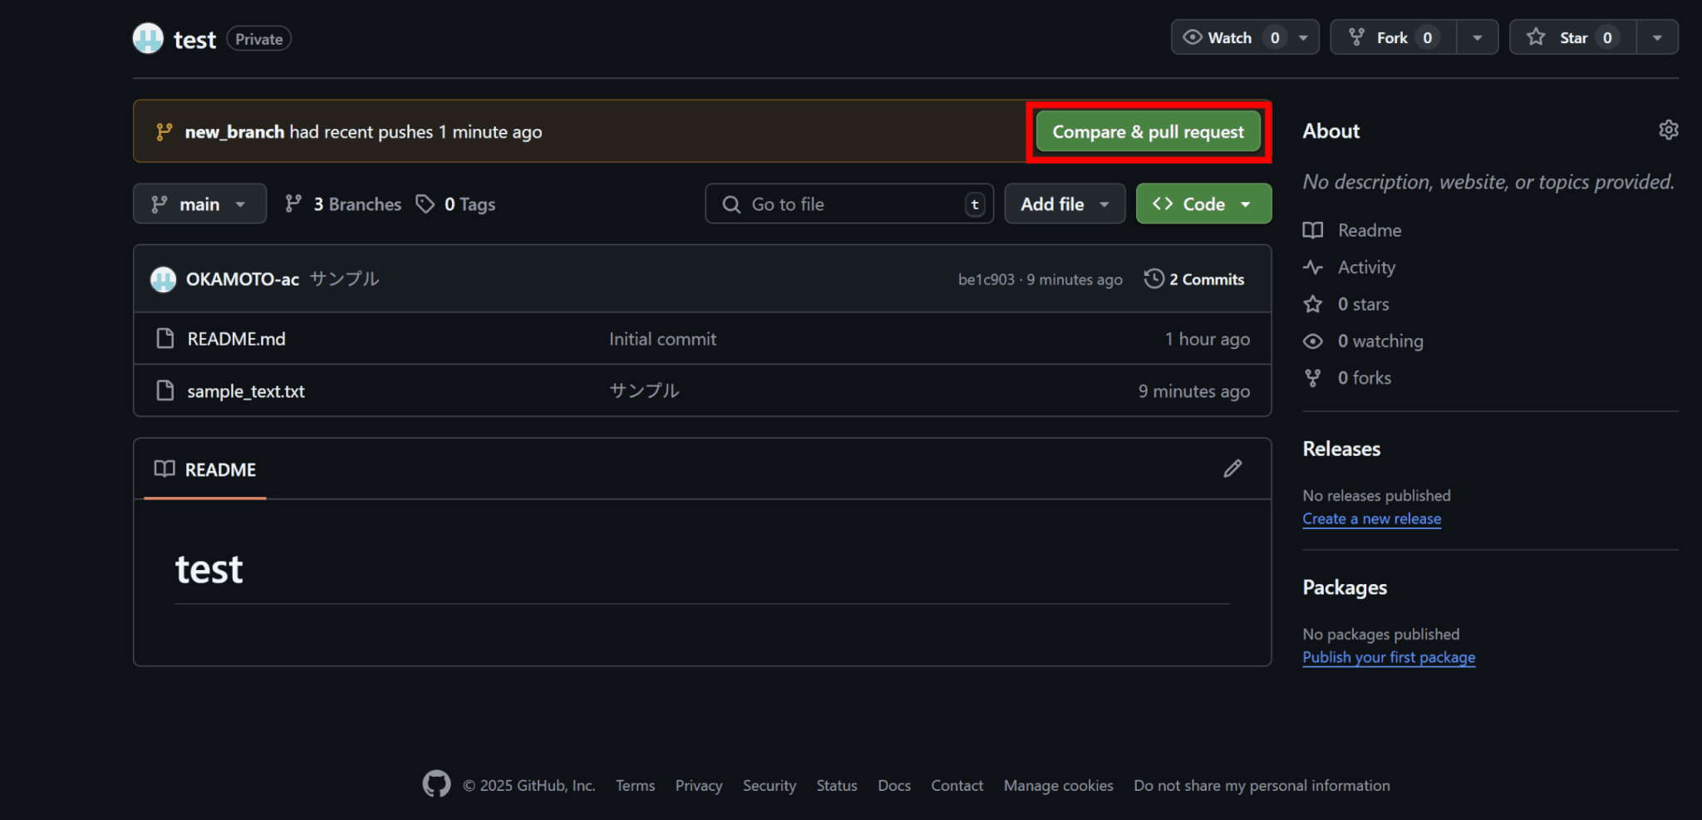The width and height of the screenshot is (1702, 820).
Task: Click Do not share my personal information
Action: (1262, 785)
